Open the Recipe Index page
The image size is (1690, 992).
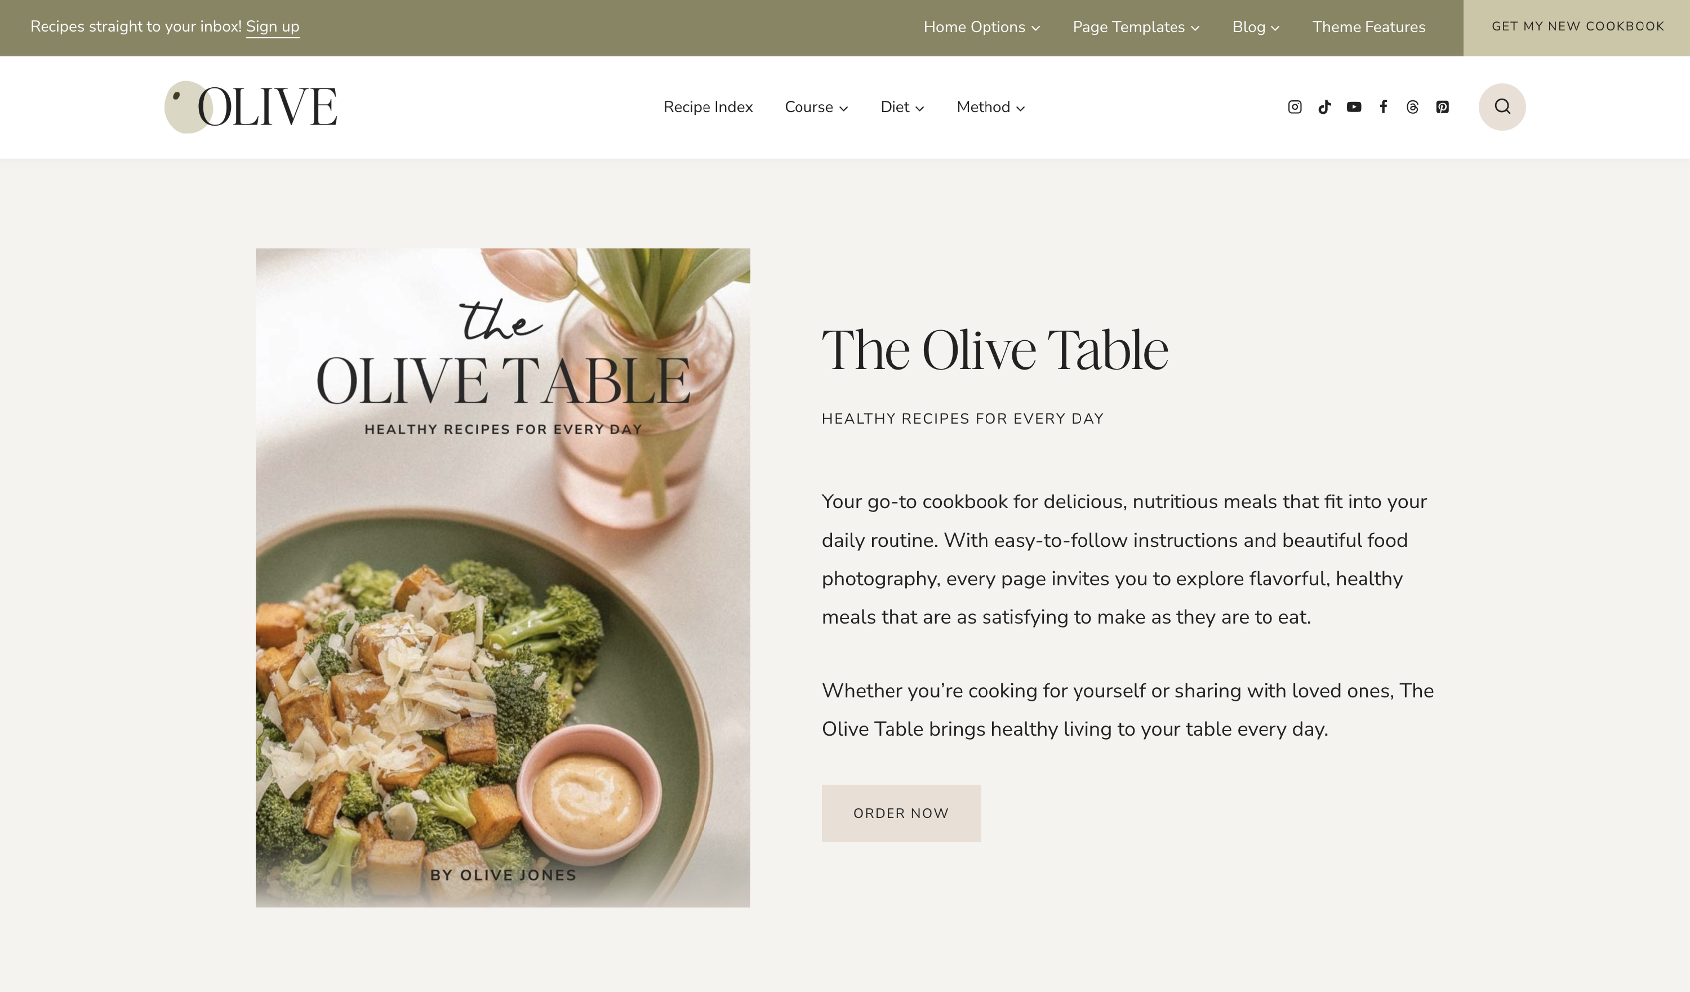pyautogui.click(x=708, y=108)
